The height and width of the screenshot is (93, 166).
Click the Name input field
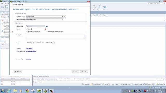(36, 29)
